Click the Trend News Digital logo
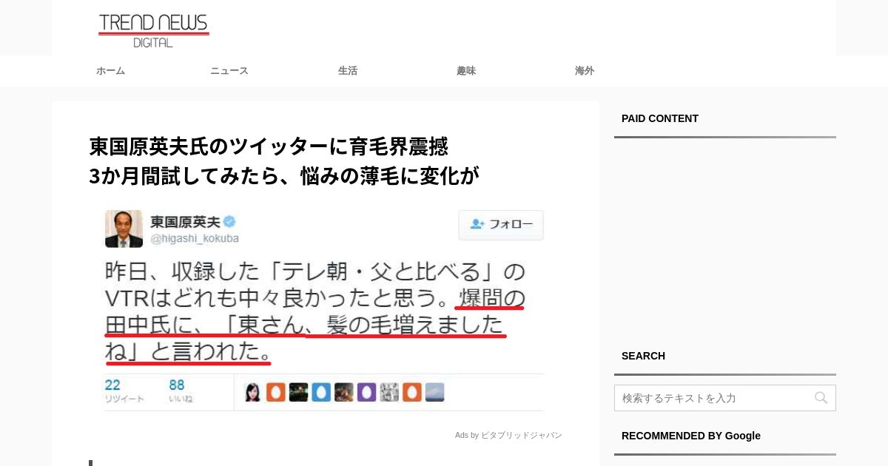 [154, 30]
